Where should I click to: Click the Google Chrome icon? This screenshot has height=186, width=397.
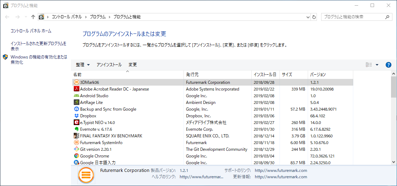click(x=77, y=156)
